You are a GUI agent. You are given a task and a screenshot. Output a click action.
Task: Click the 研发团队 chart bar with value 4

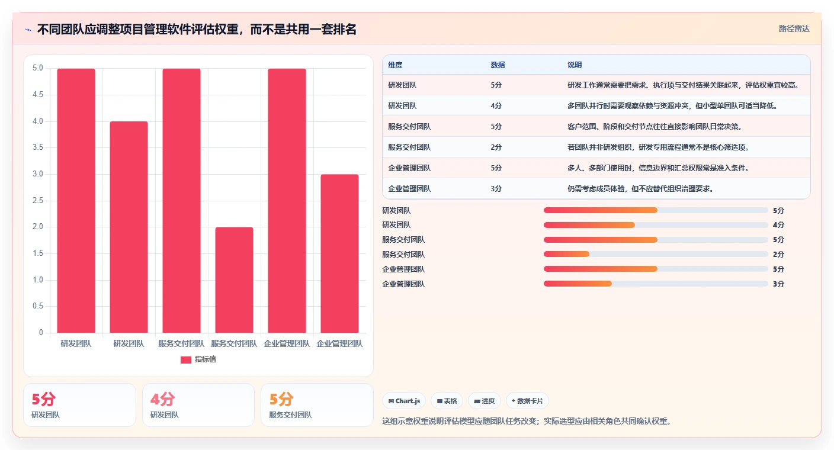pyautogui.click(x=129, y=227)
